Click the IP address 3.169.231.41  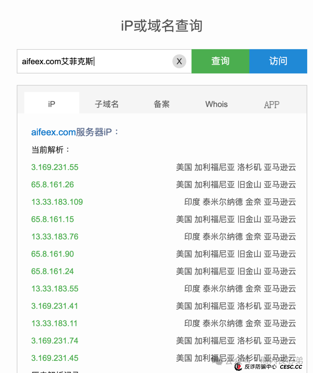tap(54, 306)
